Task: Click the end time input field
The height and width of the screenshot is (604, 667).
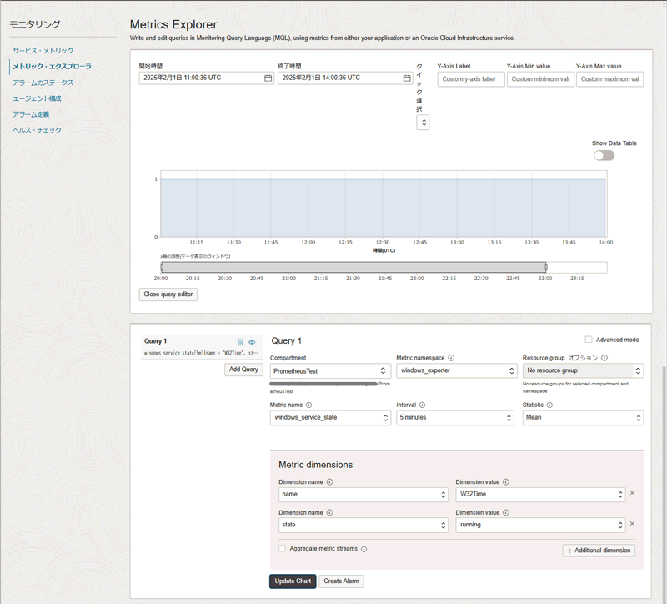Action: pyautogui.click(x=345, y=78)
